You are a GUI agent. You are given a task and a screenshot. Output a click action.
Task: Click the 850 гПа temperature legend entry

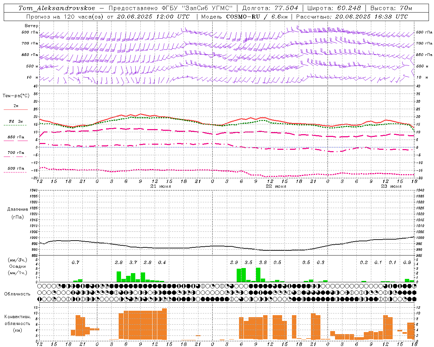16,137
